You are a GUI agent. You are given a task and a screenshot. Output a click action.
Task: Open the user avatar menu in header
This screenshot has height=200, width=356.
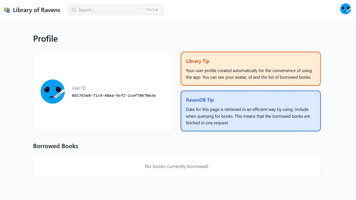(345, 9)
